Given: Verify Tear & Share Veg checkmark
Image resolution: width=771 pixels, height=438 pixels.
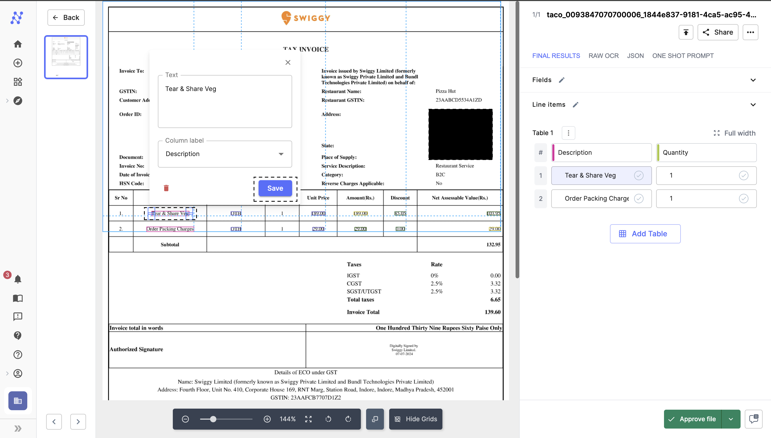Looking at the screenshot, I should (x=639, y=175).
